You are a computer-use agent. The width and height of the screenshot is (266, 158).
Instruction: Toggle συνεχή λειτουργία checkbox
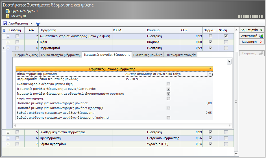169,89
